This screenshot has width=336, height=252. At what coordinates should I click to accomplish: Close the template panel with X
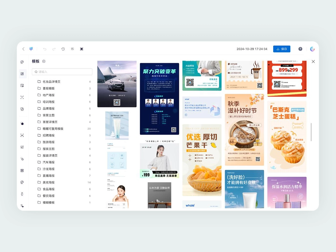313,62
